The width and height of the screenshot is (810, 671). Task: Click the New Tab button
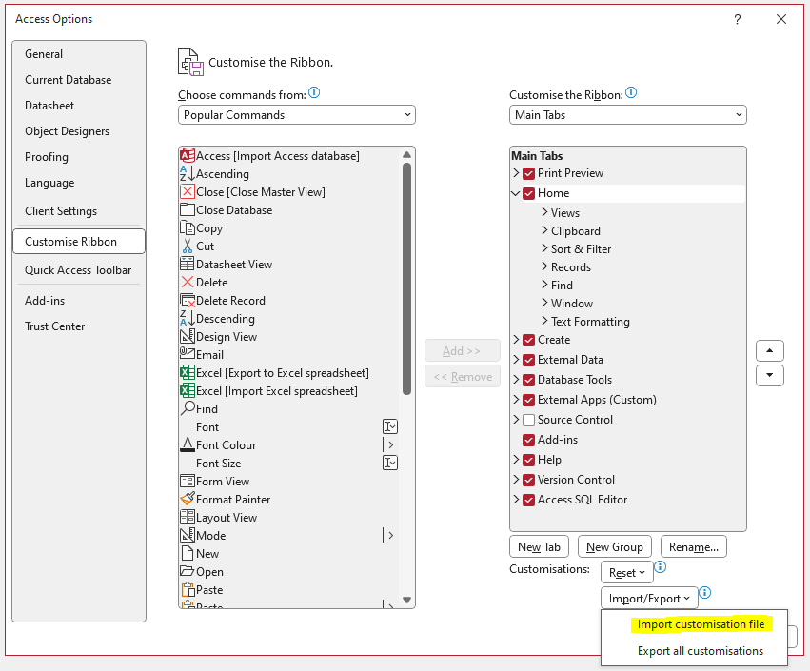(539, 546)
